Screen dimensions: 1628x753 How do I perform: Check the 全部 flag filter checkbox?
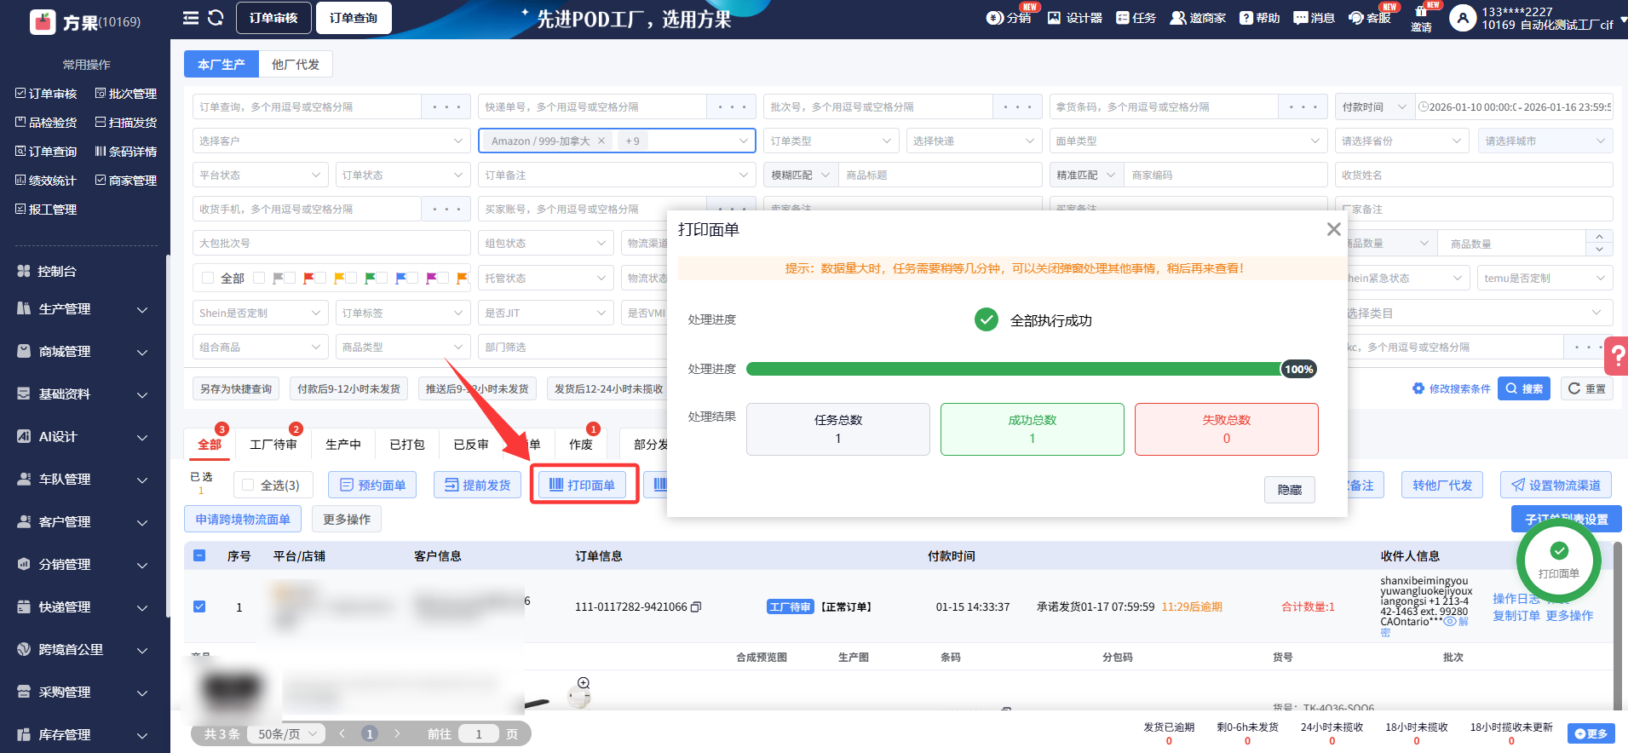208,278
